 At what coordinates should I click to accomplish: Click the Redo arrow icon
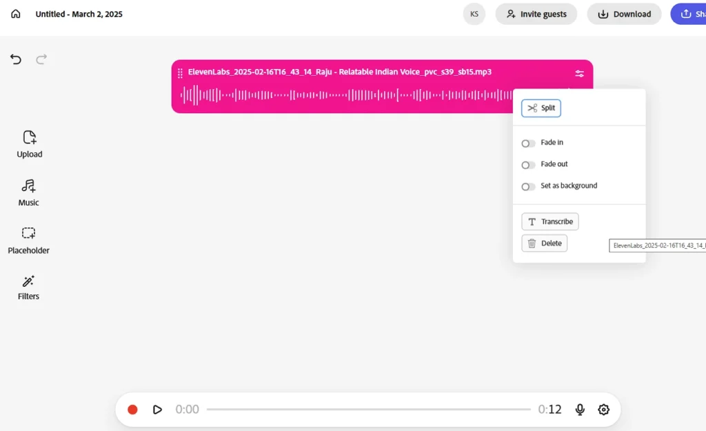tap(41, 59)
